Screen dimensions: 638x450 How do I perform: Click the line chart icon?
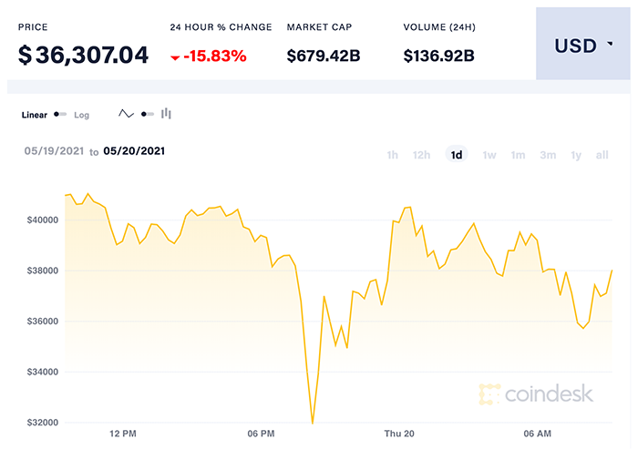(126, 115)
